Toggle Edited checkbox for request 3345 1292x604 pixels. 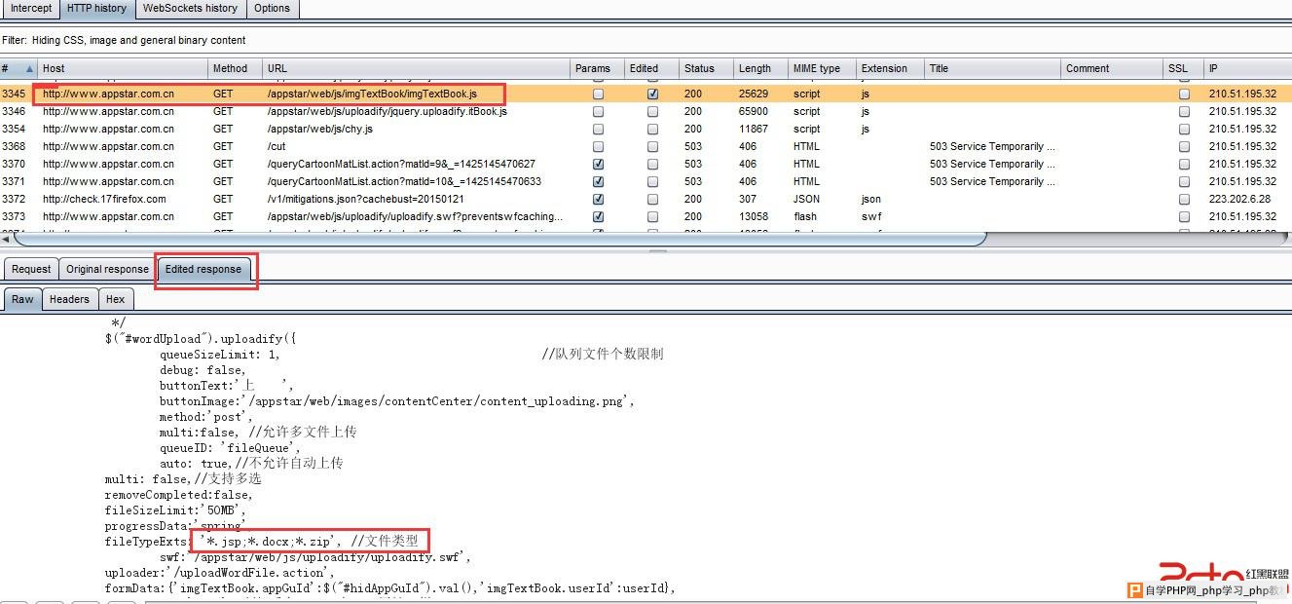click(652, 94)
